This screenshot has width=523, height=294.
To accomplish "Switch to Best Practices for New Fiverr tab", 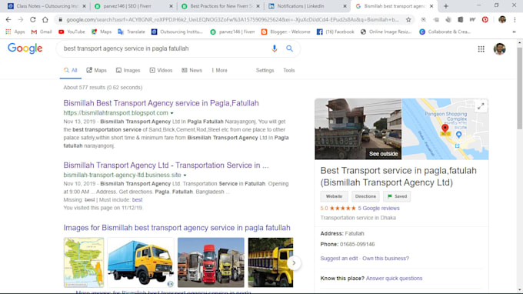I will pos(221,6).
